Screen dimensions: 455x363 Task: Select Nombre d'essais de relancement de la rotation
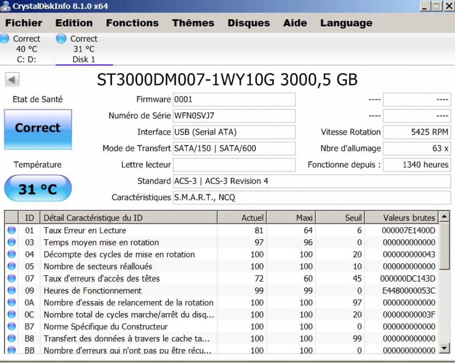pos(222,302)
